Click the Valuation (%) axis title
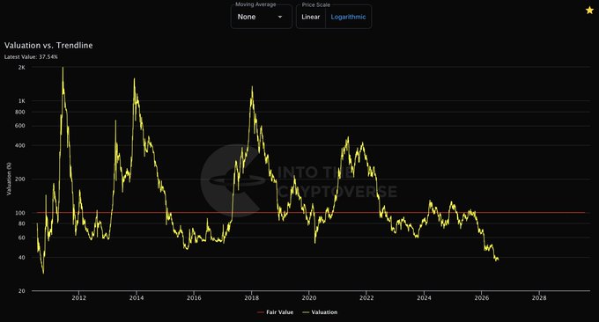599x322 pixels. (x=9, y=179)
